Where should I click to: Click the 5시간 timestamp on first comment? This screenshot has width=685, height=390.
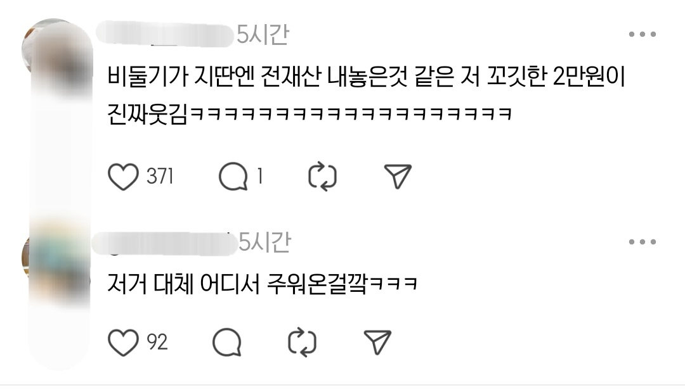[263, 34]
